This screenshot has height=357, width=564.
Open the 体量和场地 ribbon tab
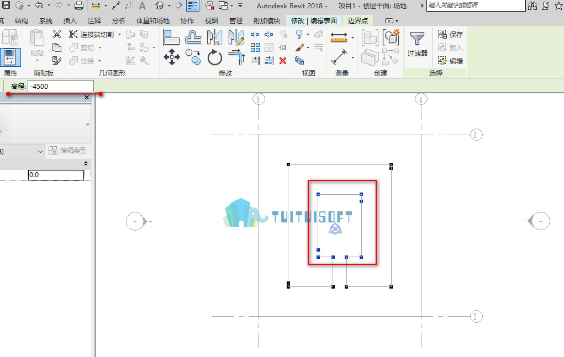153,21
